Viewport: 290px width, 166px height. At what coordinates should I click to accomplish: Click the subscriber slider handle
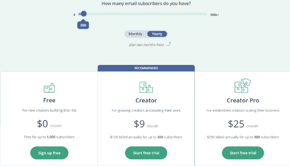click(x=84, y=14)
